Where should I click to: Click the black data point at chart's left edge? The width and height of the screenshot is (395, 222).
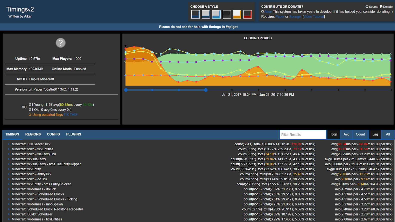[126, 46]
